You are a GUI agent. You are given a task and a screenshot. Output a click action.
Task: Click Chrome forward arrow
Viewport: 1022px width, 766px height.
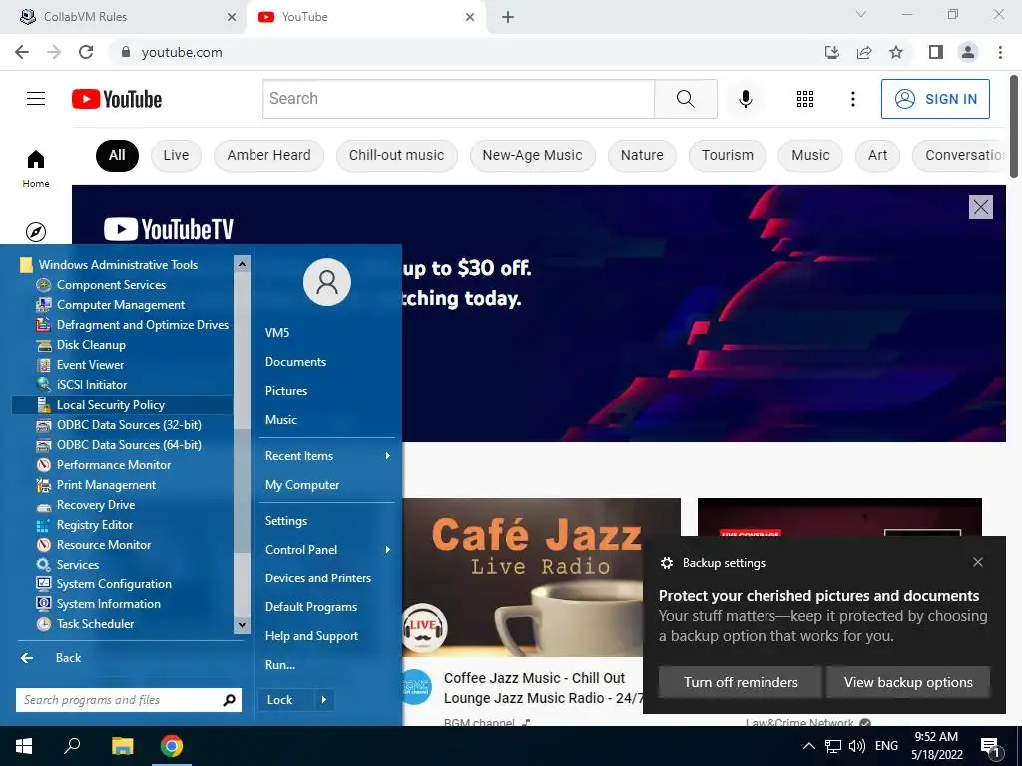coord(54,52)
